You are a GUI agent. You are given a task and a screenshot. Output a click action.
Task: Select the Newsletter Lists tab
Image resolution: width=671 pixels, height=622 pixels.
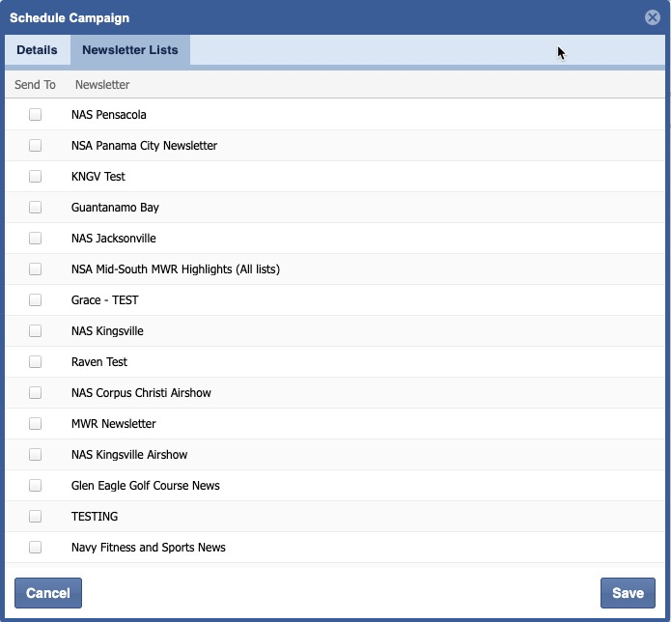[x=129, y=50]
